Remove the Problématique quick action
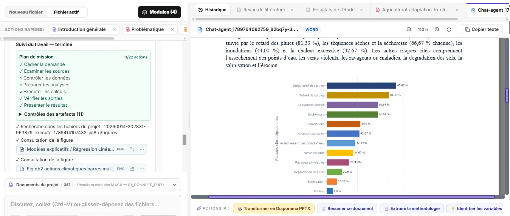 click(172, 29)
